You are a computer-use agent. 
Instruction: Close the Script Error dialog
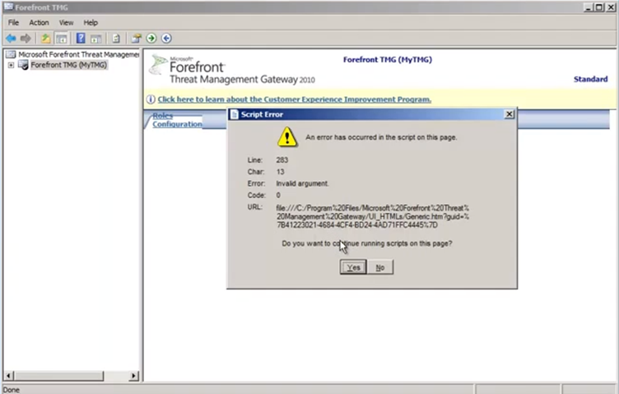[510, 114]
